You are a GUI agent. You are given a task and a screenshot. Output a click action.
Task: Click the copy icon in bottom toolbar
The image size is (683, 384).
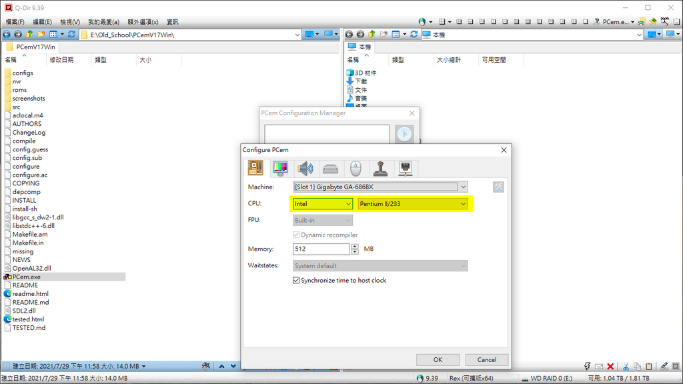click(x=637, y=366)
